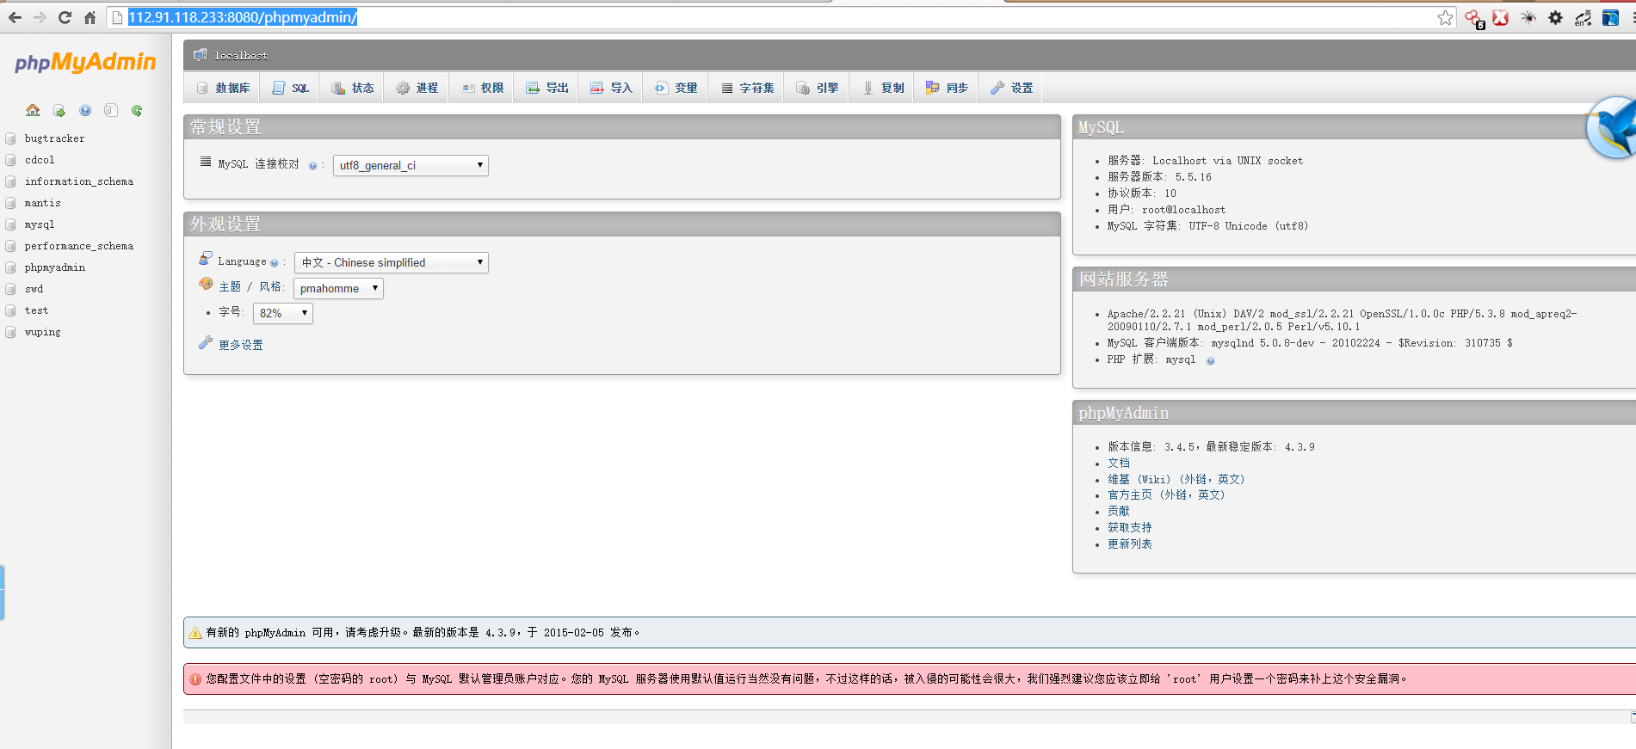Click the browser forward arrow
The width and height of the screenshot is (1636, 749).
[40, 17]
